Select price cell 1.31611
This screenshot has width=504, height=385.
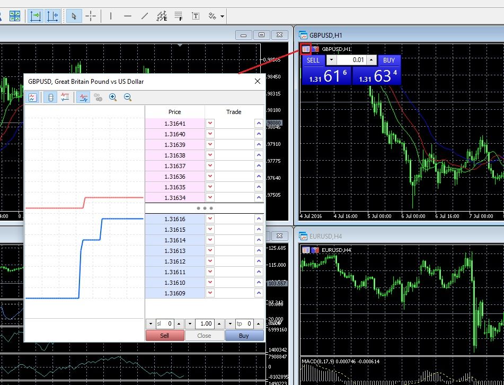pos(175,272)
